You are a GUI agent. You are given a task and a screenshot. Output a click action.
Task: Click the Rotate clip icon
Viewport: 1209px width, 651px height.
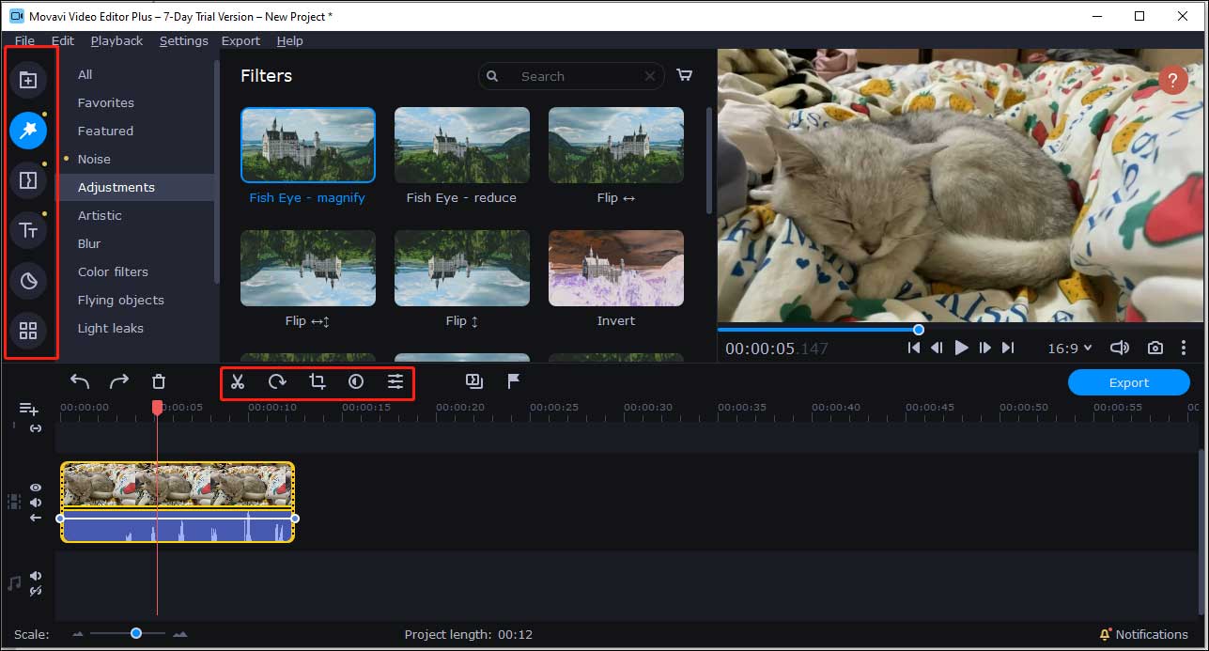277,381
